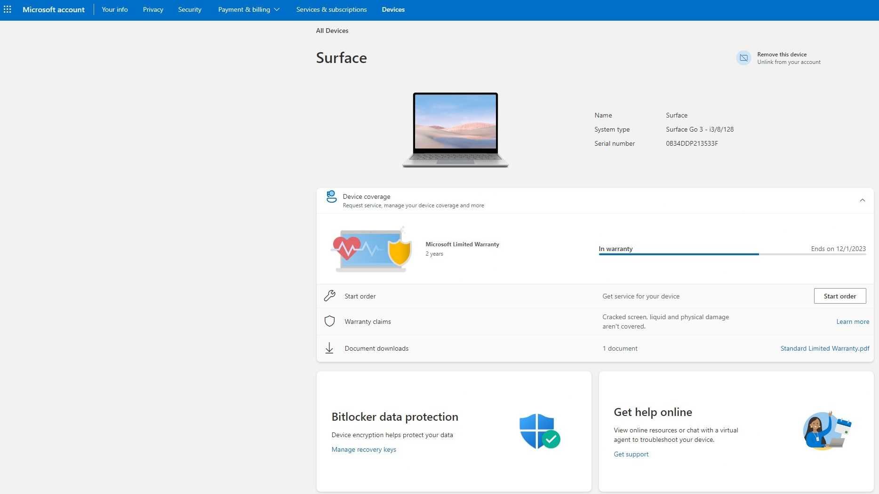Viewport: 879px width, 494px height.
Task: Open the Security tab
Action: [x=190, y=9]
